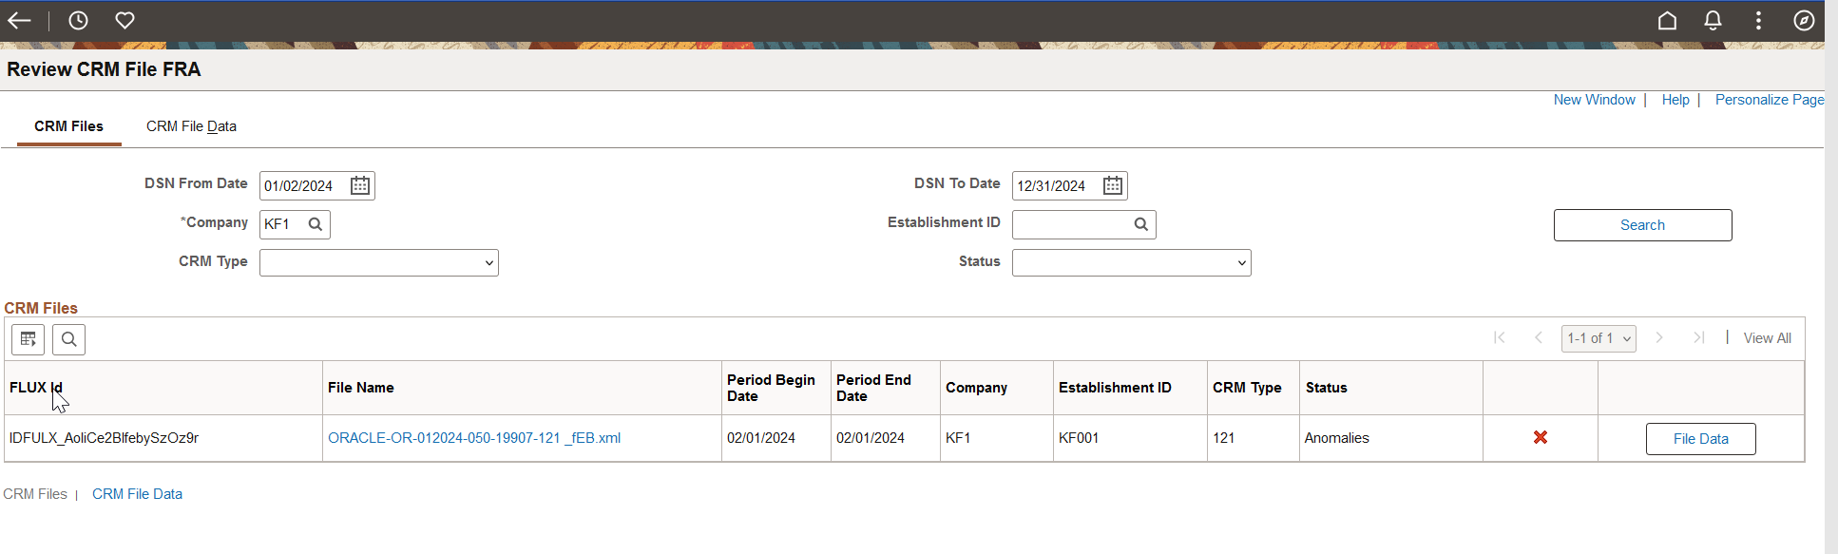Open calendar for DSN To Date
Viewport: 1838px width, 554px height.
coord(1113,185)
